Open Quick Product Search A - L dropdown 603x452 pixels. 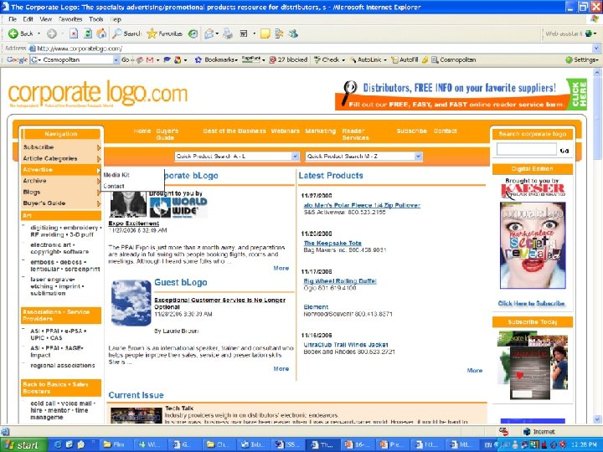pos(295,157)
